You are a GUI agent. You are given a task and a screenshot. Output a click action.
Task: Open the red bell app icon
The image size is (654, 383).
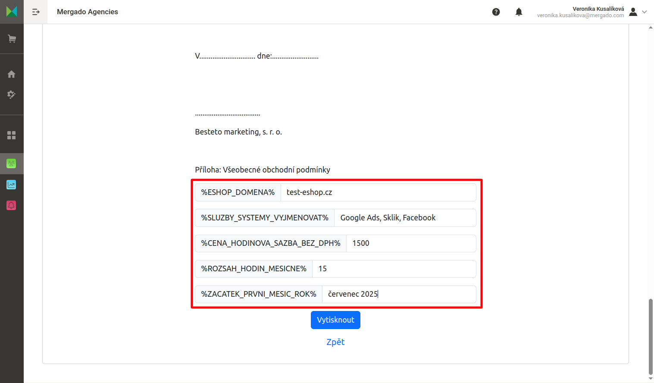pyautogui.click(x=12, y=205)
